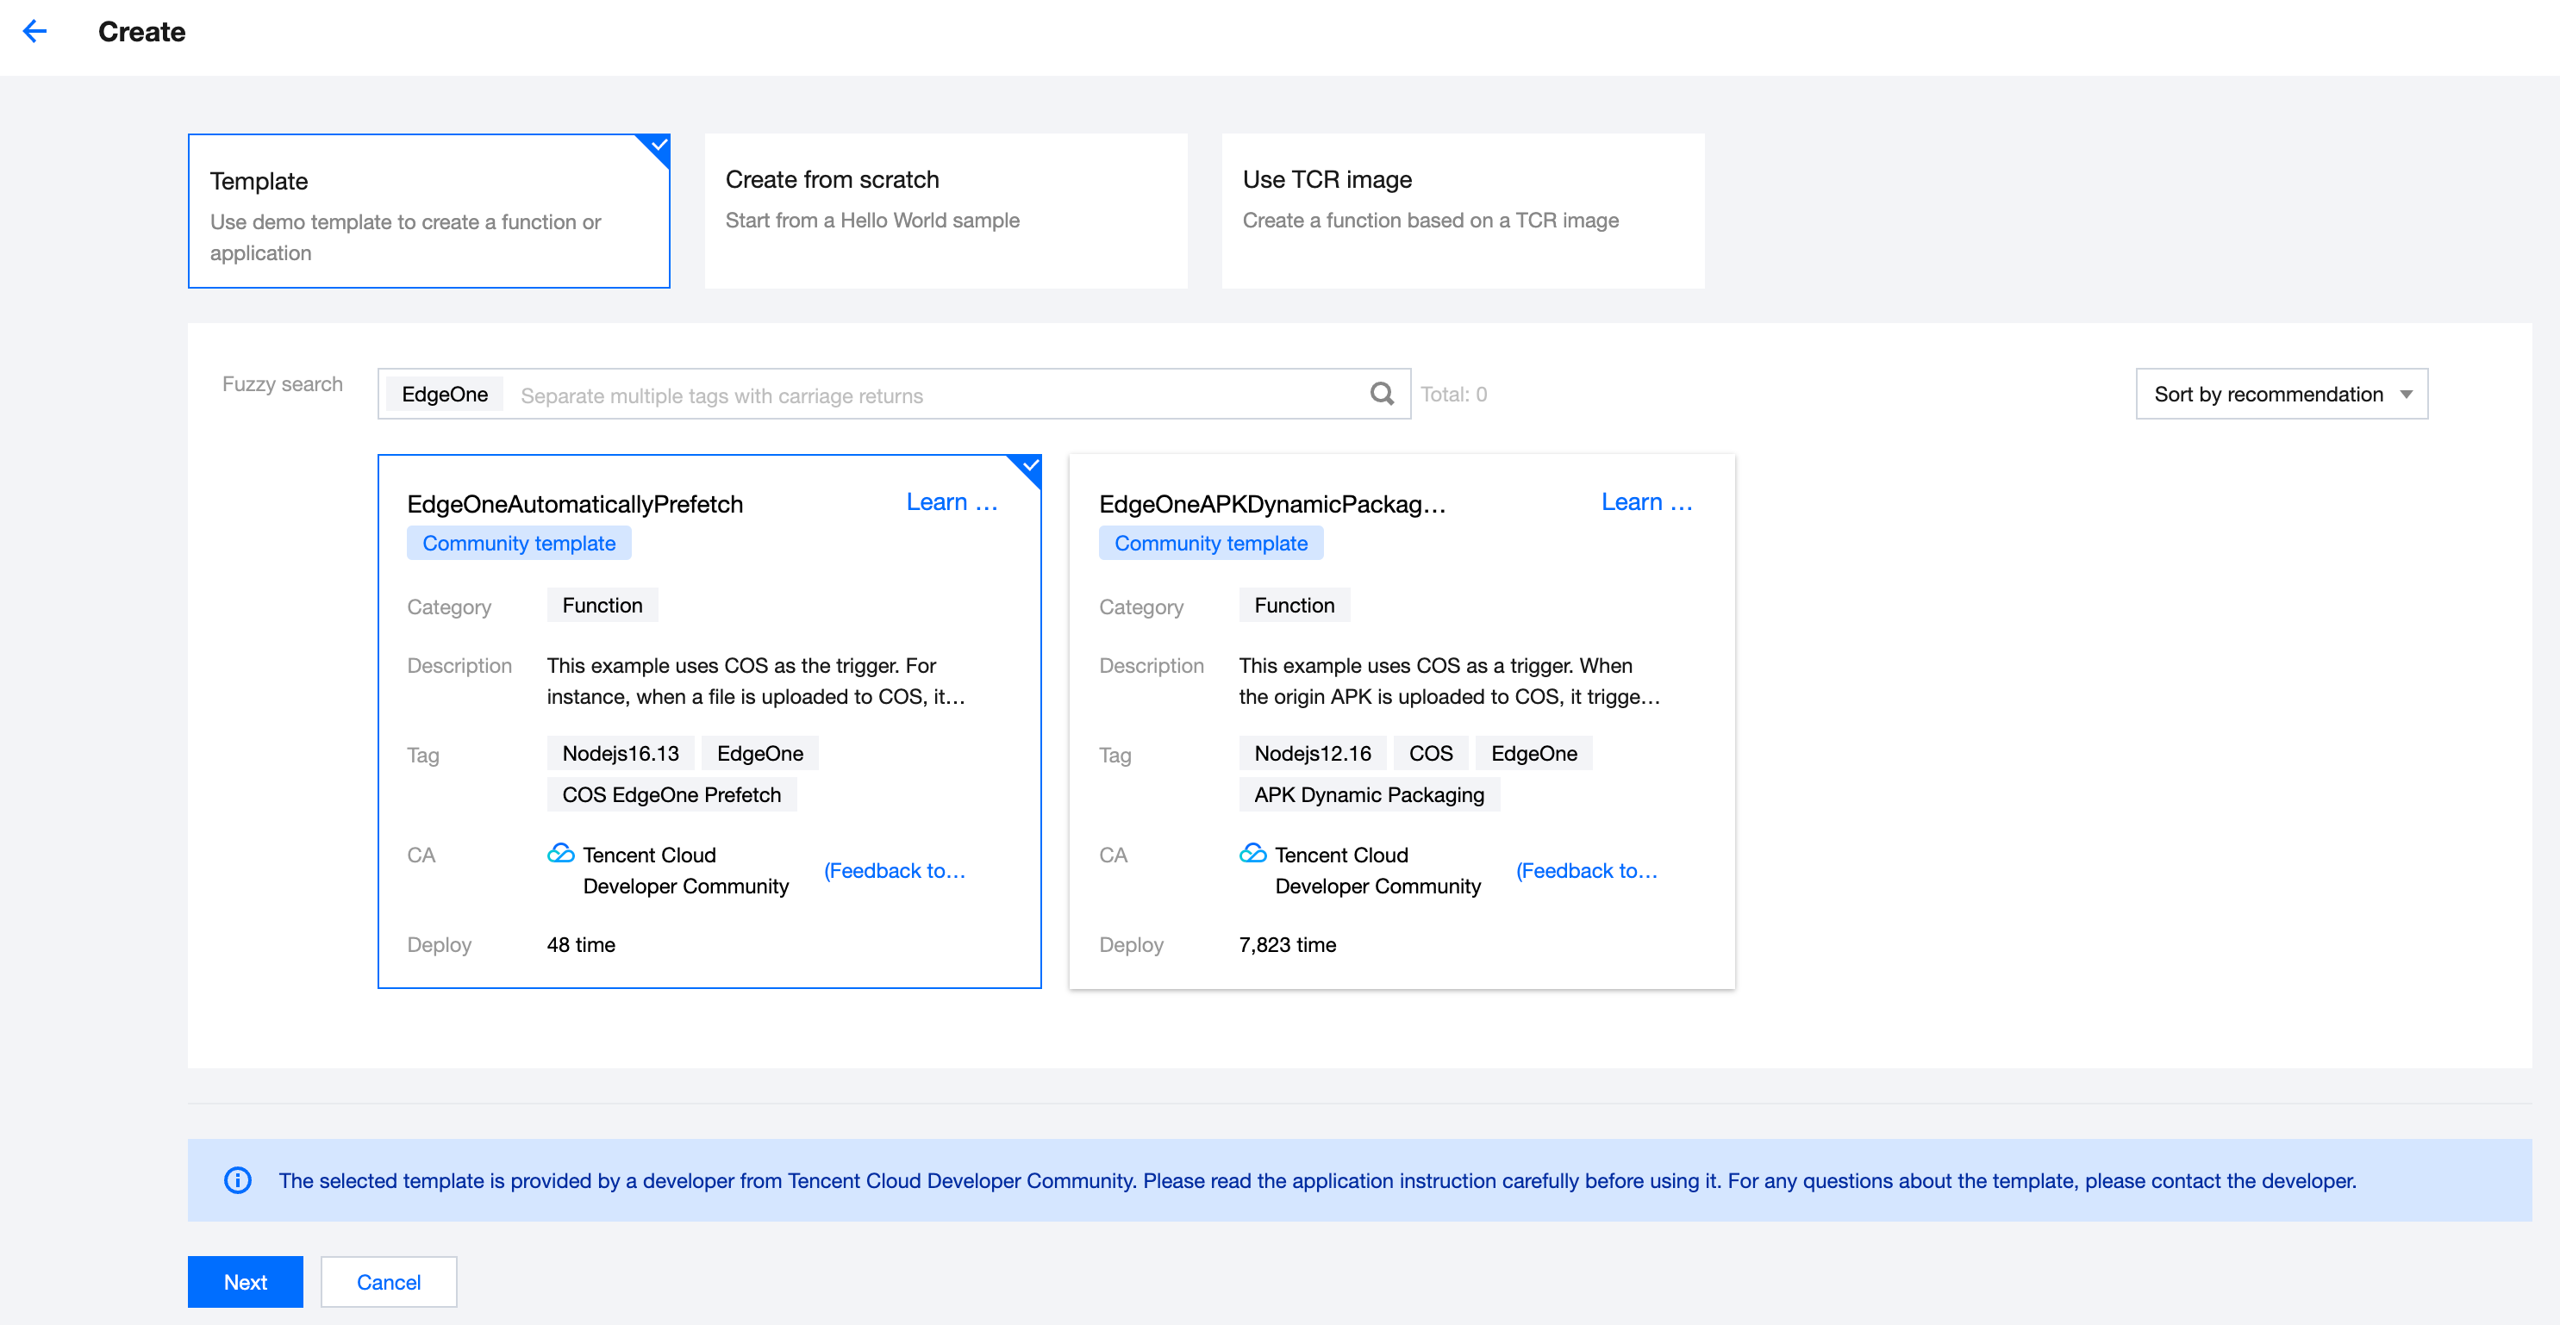2560x1325 pixels.
Task: Click the back arrow icon
Action: pyautogui.click(x=34, y=32)
